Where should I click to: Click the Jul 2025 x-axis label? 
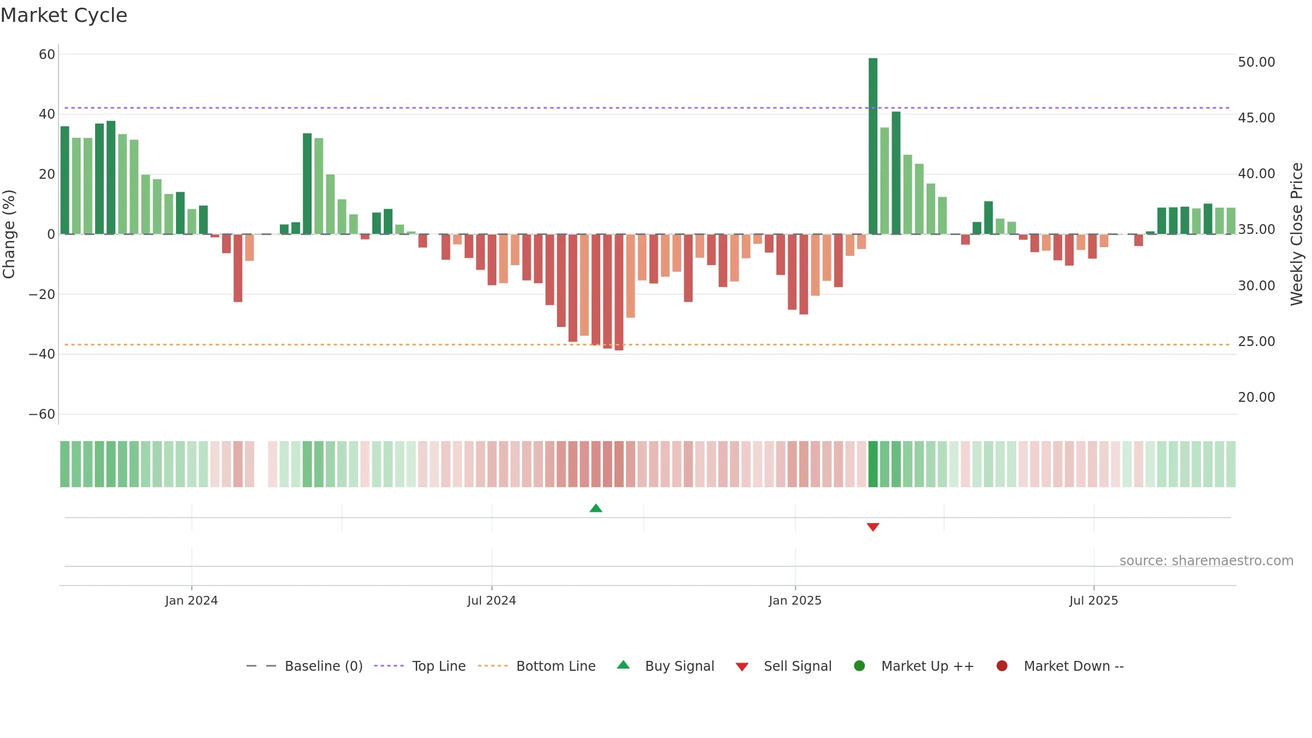tap(1094, 600)
